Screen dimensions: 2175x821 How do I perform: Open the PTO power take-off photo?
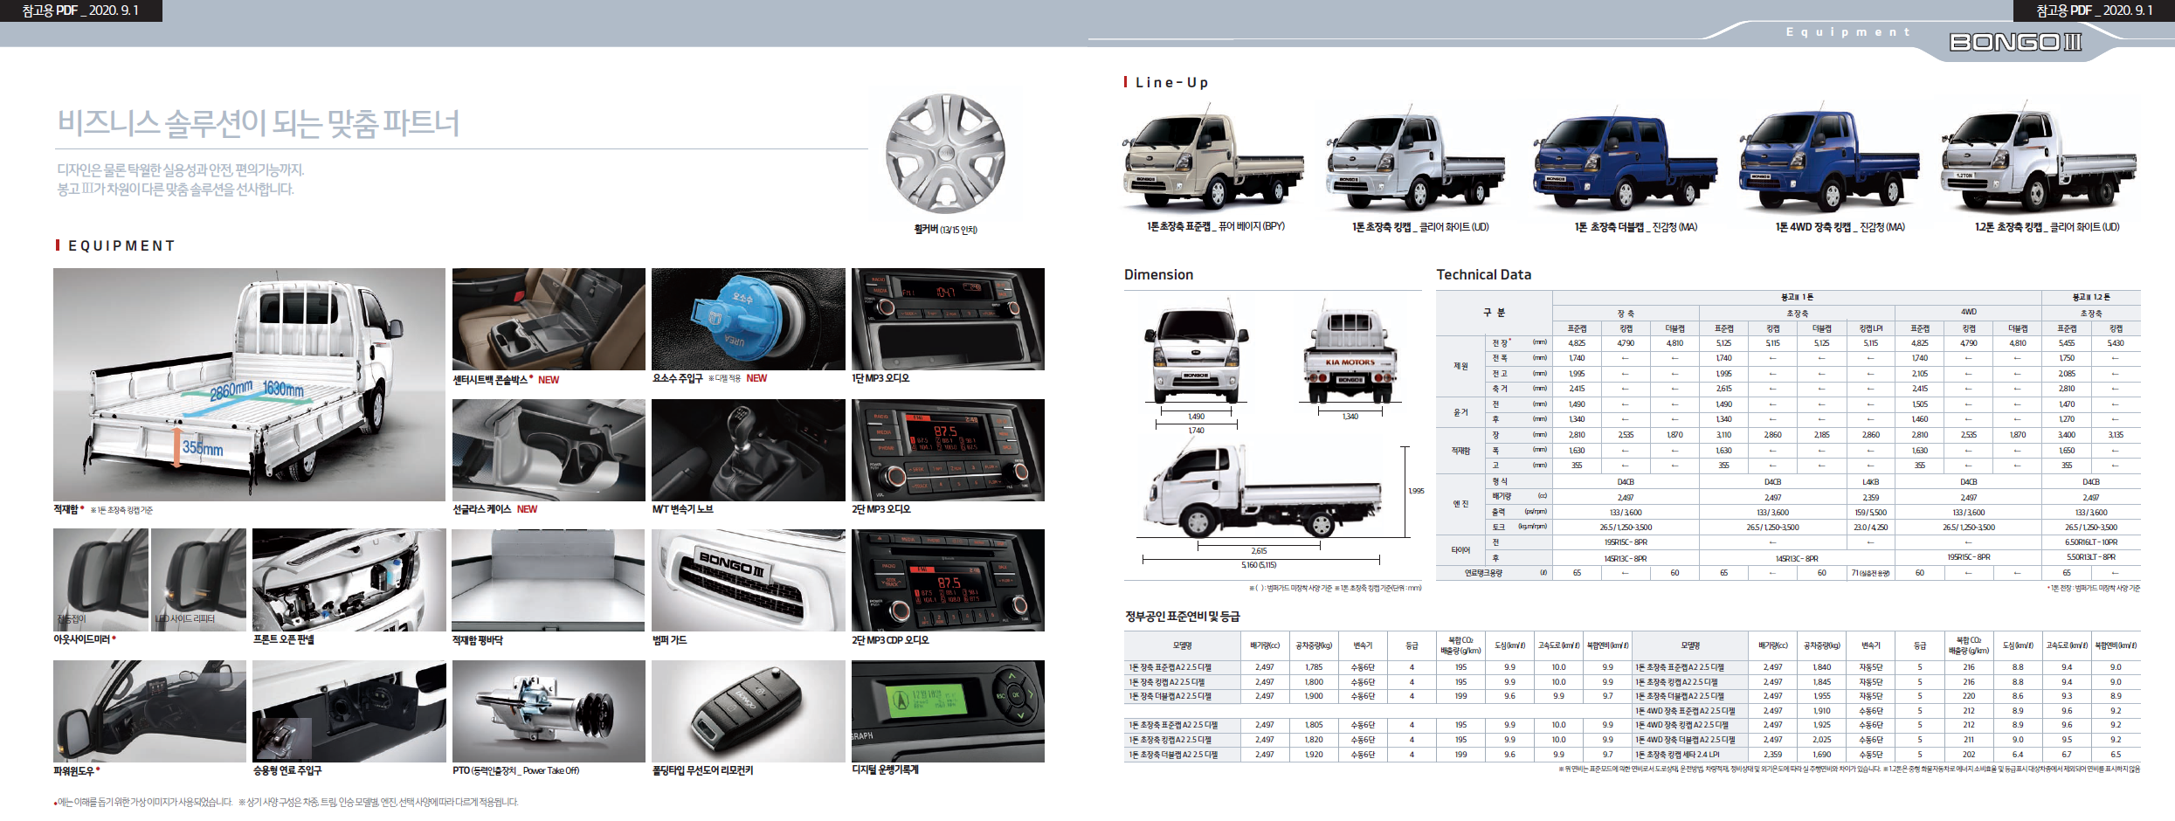click(549, 711)
